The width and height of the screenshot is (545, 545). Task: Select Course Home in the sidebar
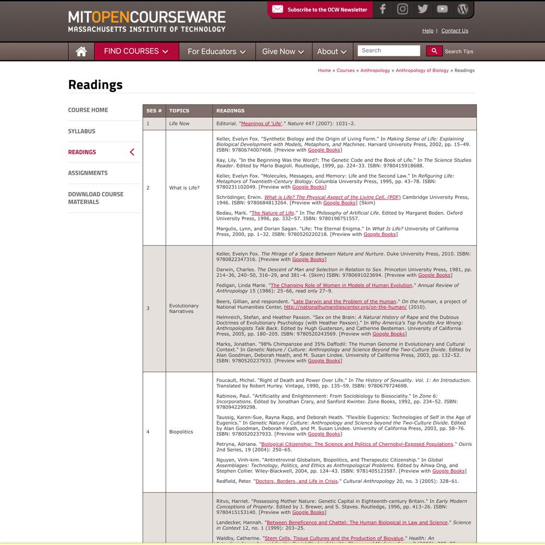click(88, 110)
